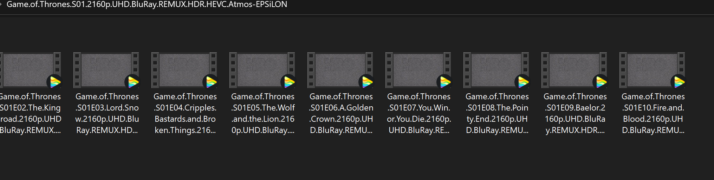Image resolution: width=714 pixels, height=180 pixels.
Task: Select the S01E09 Baelor video thumbnail
Action: (x=574, y=70)
